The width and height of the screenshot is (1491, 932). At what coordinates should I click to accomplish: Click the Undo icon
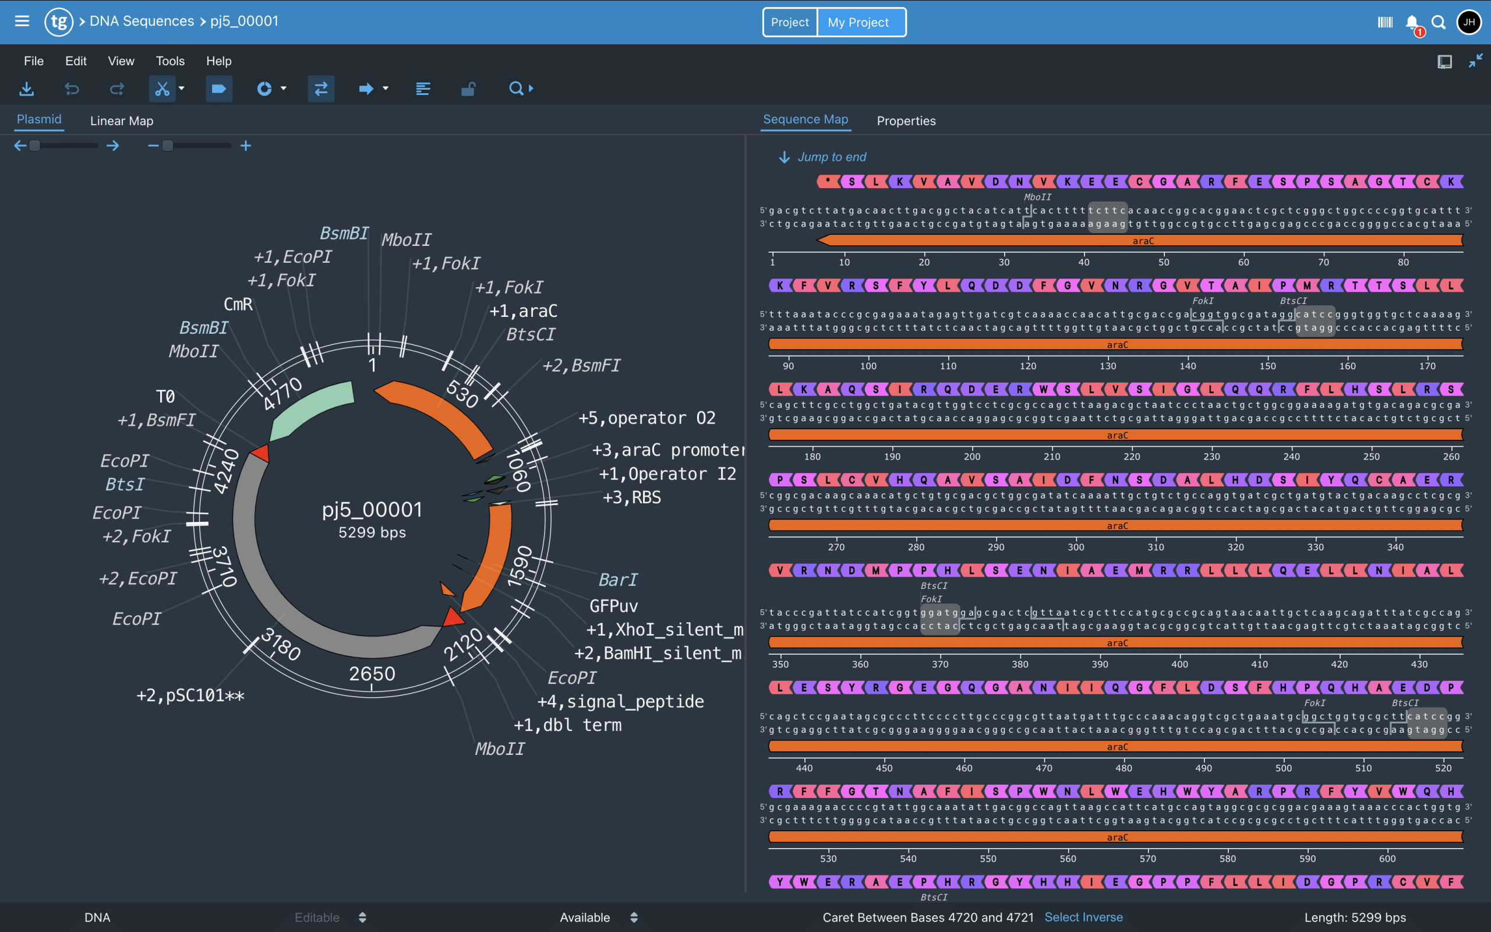tap(72, 89)
